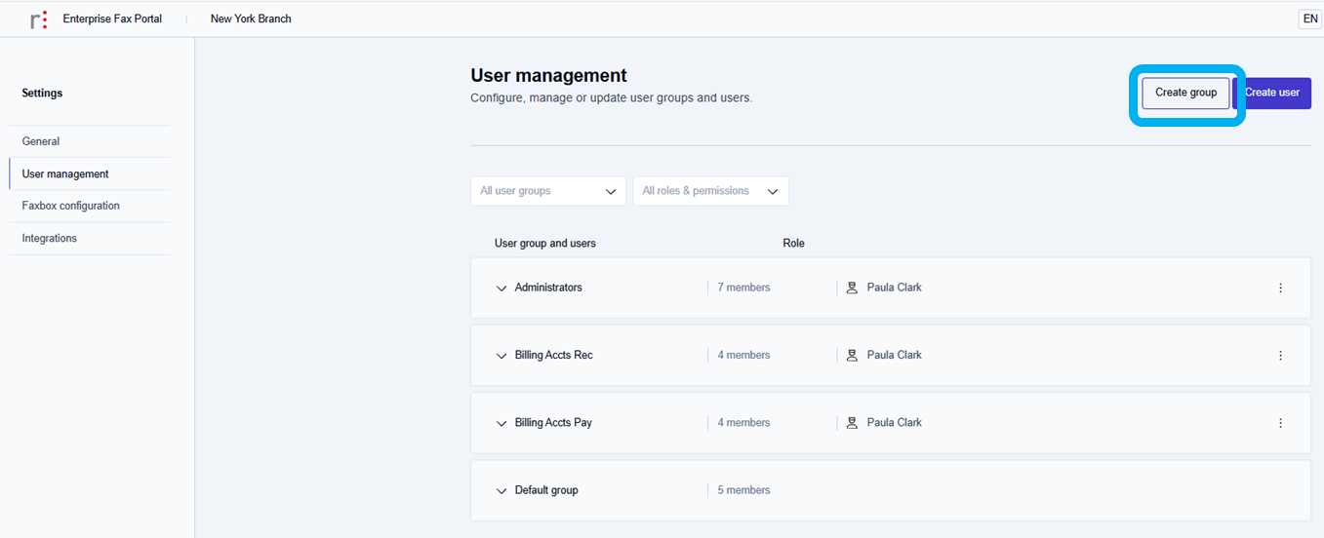
Task: Click Paula Clark in Billing Accts Rec row
Action: 894,355
